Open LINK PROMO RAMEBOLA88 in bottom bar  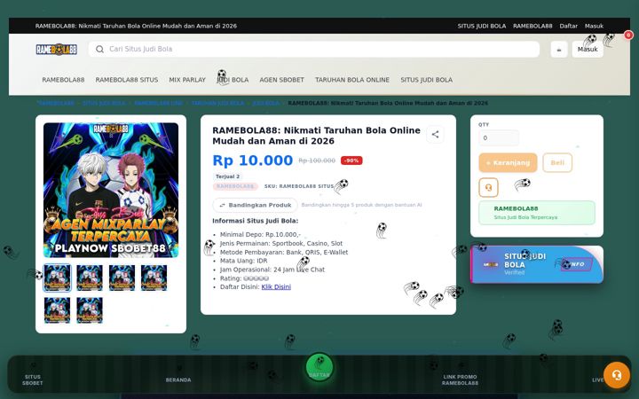tap(460, 379)
